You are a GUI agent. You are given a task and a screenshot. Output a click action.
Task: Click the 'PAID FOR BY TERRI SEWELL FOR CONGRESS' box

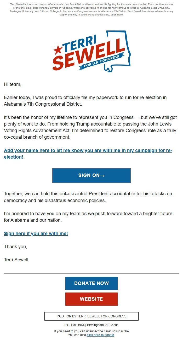point(92,316)
